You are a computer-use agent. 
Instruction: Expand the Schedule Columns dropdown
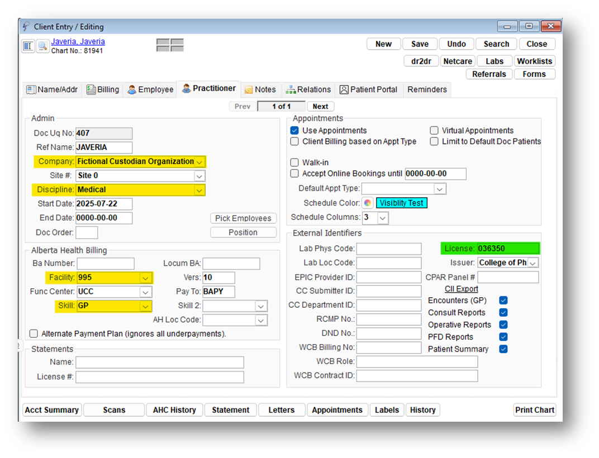[x=383, y=218]
